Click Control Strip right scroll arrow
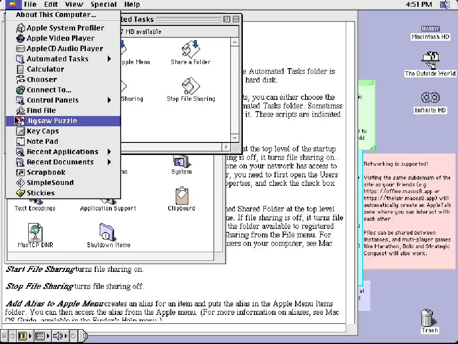This screenshot has width=458, height=344. point(74,336)
